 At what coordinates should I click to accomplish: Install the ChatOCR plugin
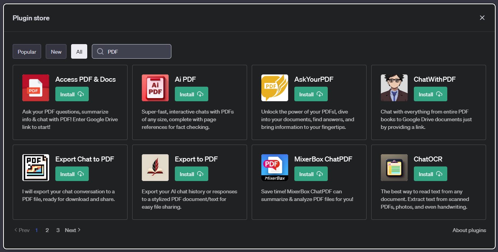(430, 174)
